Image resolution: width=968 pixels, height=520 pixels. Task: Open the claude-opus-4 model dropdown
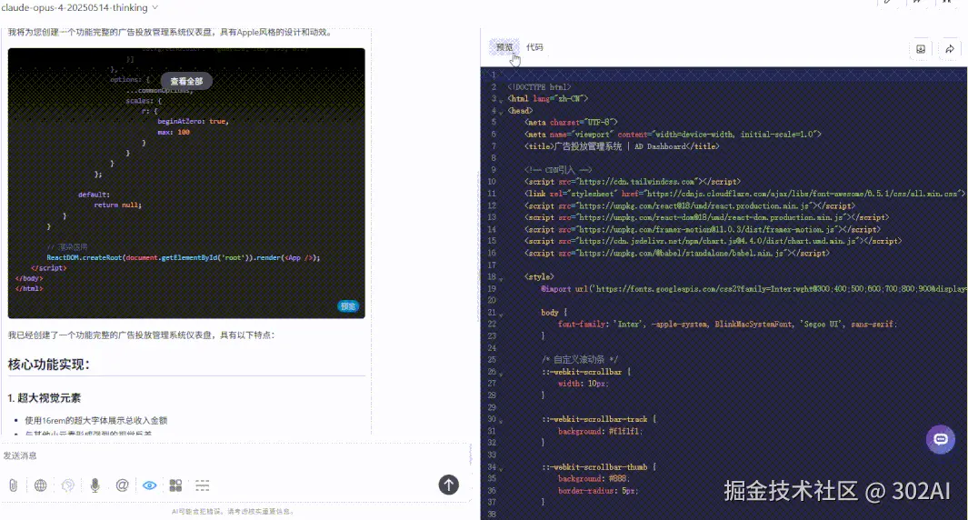click(79, 7)
